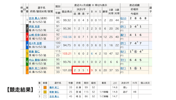This screenshot has height=100, width=176.
Task: Click 逃げ winning move in results
Action: tap(125, 92)
